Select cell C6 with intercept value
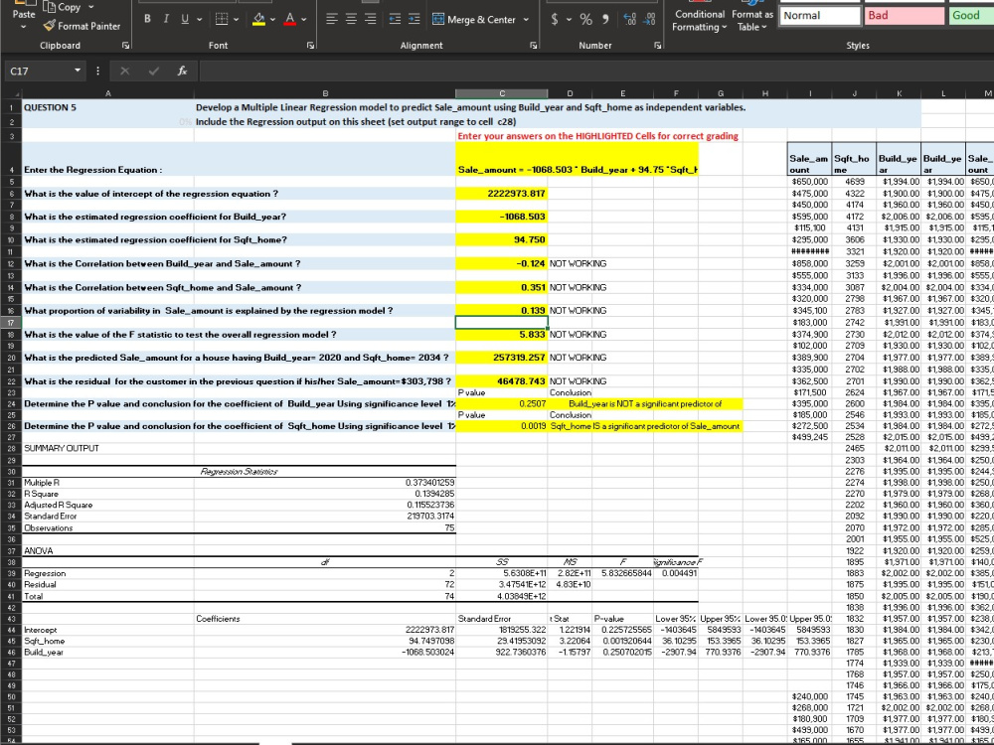994x745 pixels. click(501, 193)
